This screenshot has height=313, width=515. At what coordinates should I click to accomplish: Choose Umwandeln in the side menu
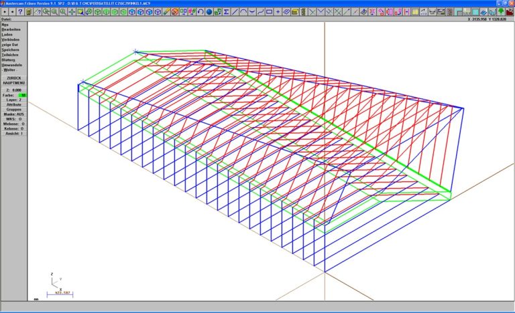pos(11,64)
